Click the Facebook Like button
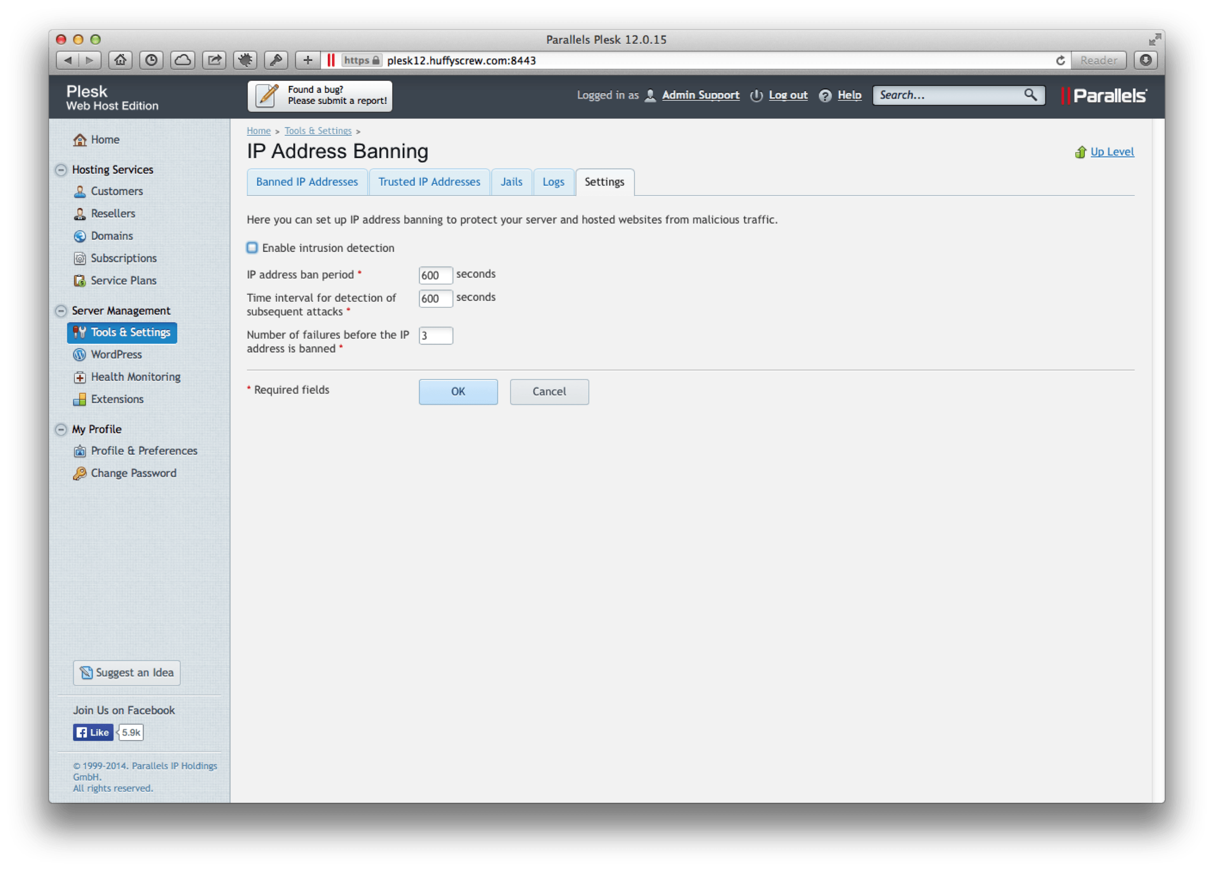1214x871 pixels. [93, 732]
